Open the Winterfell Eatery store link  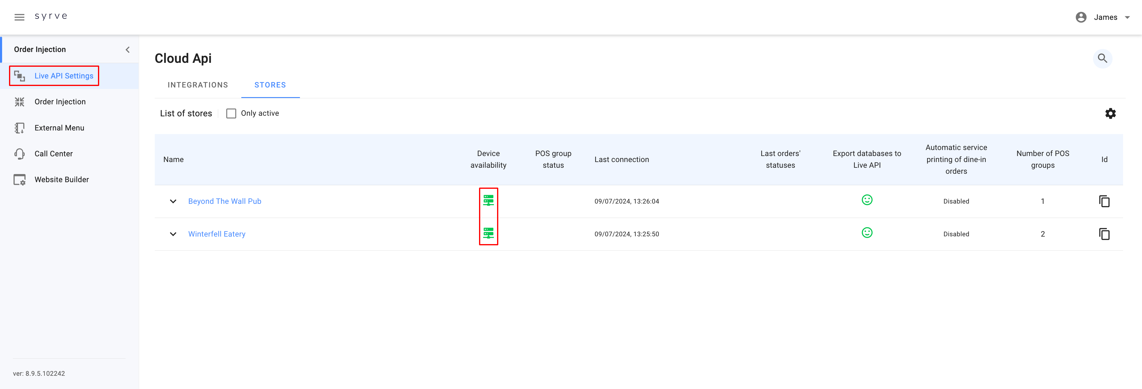pos(216,234)
